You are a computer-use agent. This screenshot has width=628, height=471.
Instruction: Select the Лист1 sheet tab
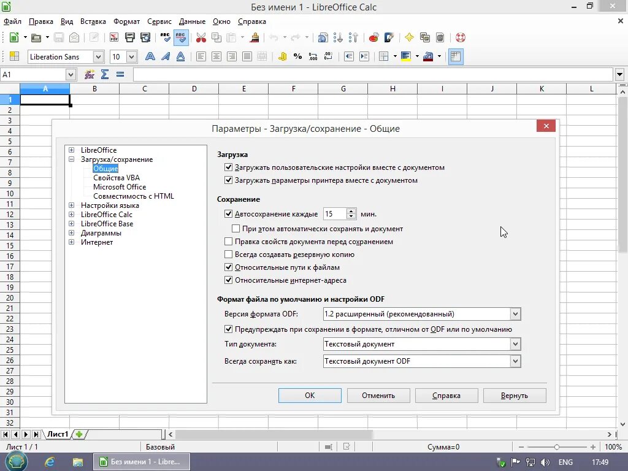[x=58, y=434]
